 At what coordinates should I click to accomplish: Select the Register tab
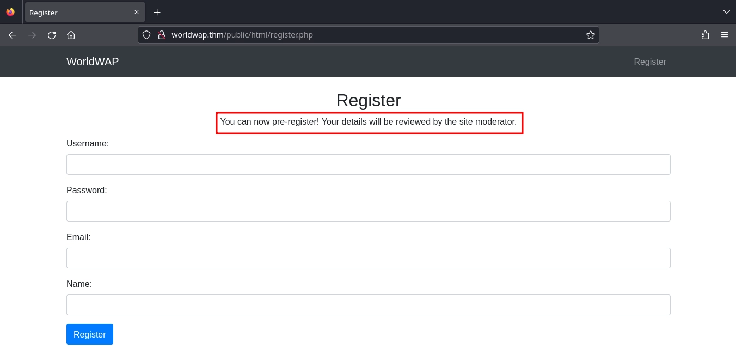[76, 12]
